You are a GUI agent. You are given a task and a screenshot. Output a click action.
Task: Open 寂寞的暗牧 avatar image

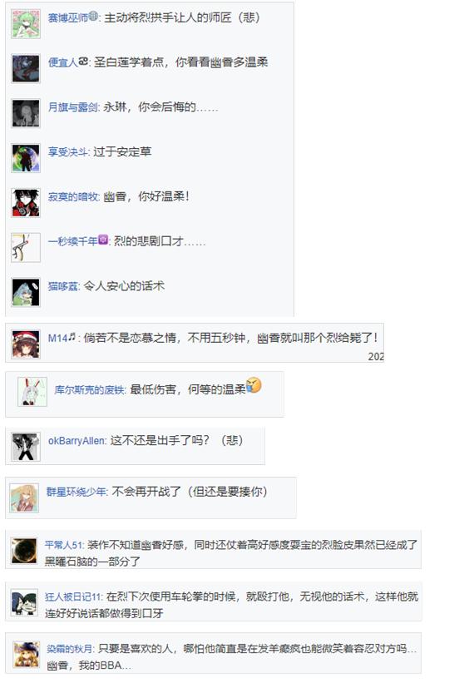[26, 203]
